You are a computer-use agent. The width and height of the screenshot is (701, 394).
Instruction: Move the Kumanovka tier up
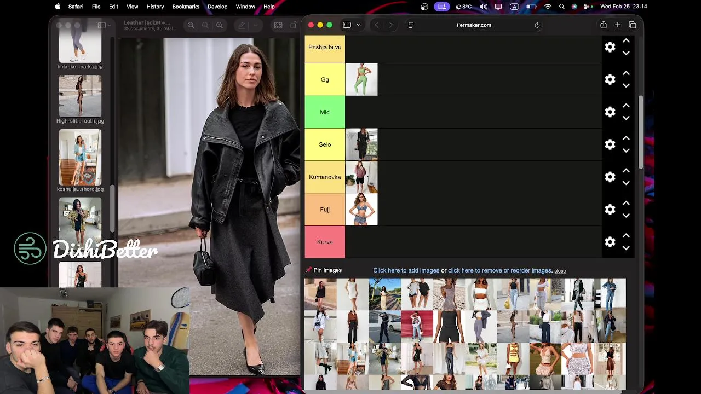coord(626,171)
